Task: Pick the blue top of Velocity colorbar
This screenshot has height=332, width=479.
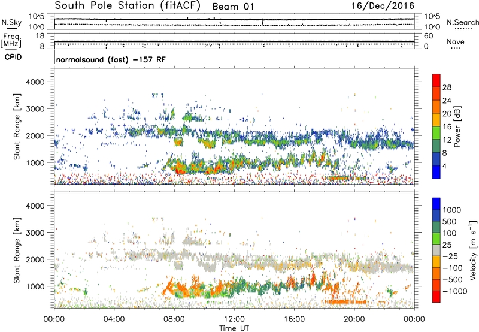Action: coord(436,204)
